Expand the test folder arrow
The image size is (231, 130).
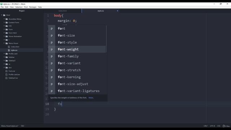[x=4, y=68]
